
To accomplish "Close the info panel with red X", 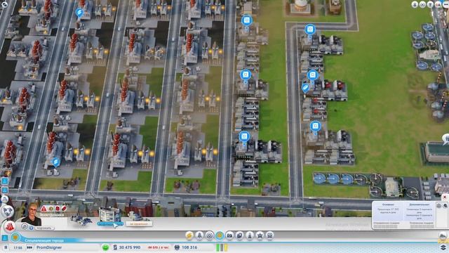I will (x=445, y=197).
